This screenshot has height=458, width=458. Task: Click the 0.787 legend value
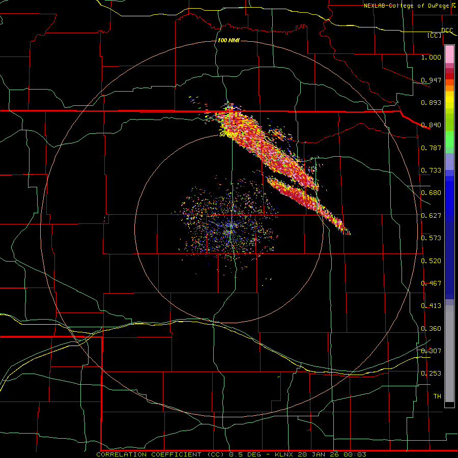[x=431, y=148]
